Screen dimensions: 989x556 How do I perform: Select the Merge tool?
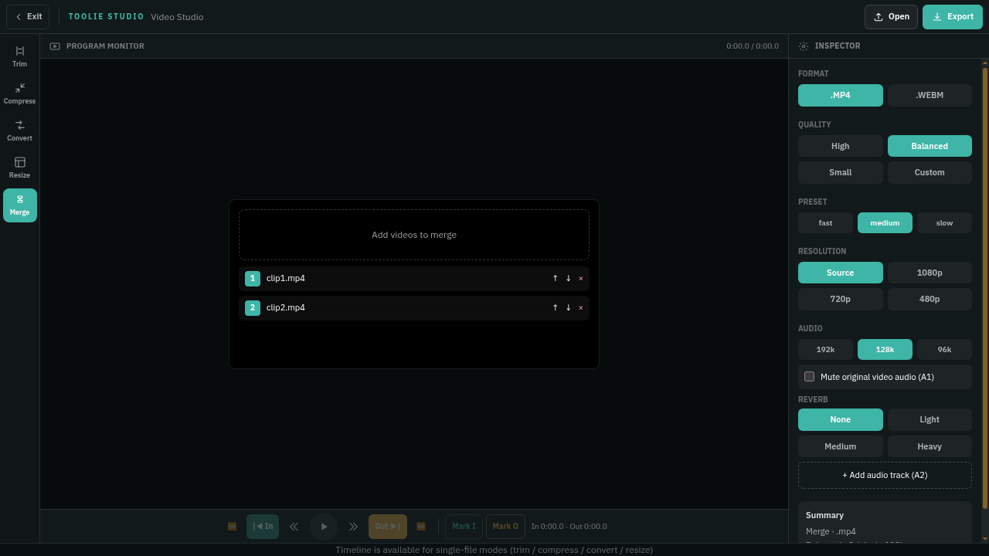[x=20, y=205]
